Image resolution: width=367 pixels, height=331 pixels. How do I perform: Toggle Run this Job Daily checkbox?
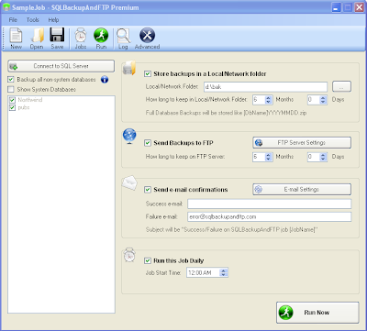click(x=148, y=260)
